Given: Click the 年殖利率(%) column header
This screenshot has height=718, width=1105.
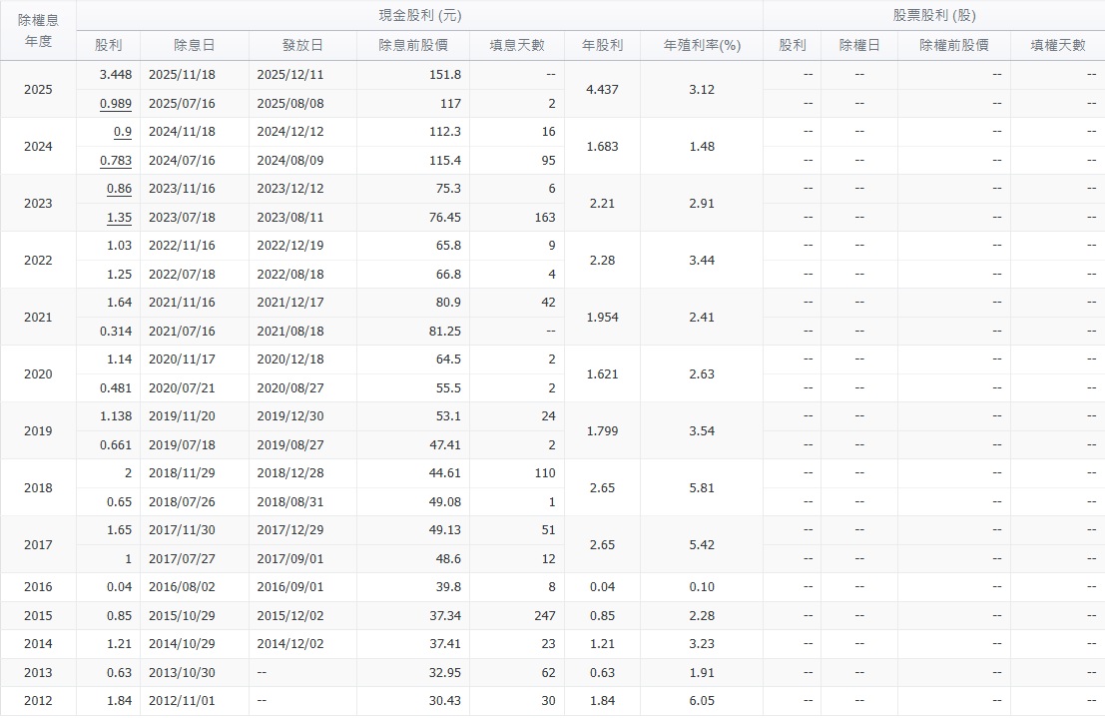Looking at the screenshot, I should click(702, 45).
